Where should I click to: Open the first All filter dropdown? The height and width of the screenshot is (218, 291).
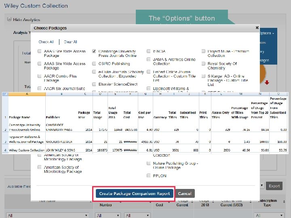tap(47, 216)
